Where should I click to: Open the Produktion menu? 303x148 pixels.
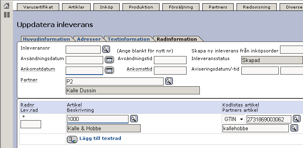pos(141,7)
